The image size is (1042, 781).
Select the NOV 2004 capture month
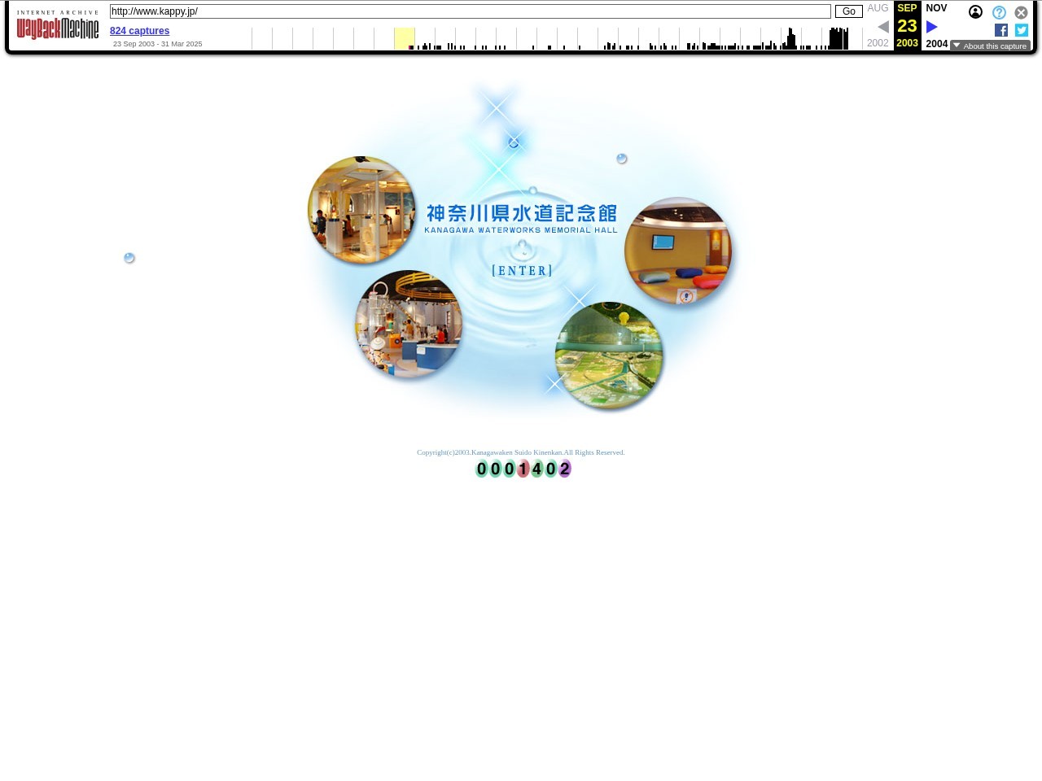click(x=936, y=8)
